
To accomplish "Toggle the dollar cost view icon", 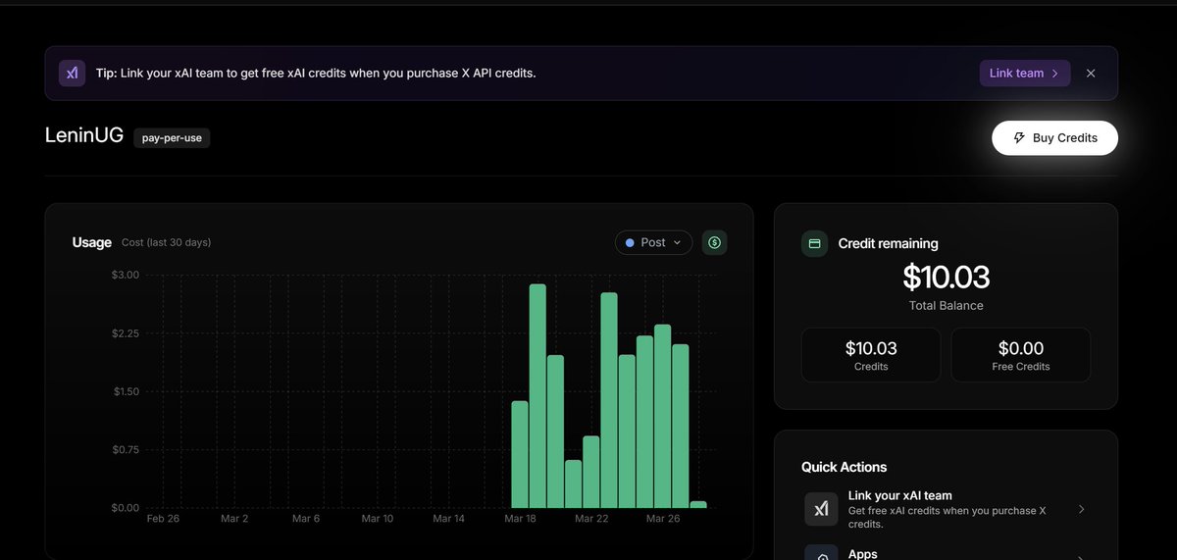I will click(715, 242).
